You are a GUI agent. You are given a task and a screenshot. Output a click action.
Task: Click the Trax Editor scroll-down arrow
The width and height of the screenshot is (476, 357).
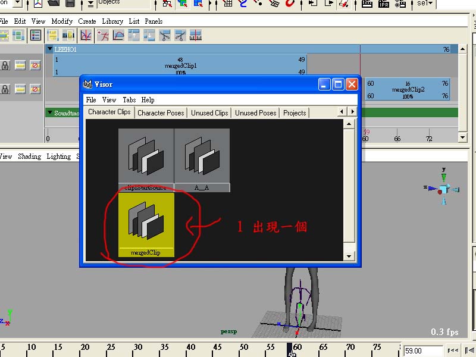coord(462,137)
